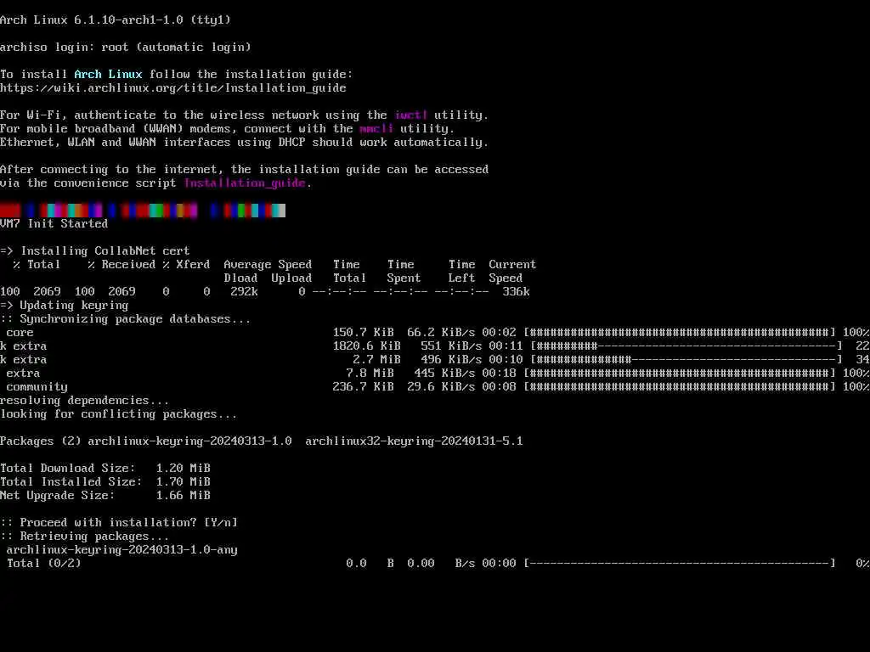
Task: Click the 'Installation_guide' script name
Action: coord(245,183)
